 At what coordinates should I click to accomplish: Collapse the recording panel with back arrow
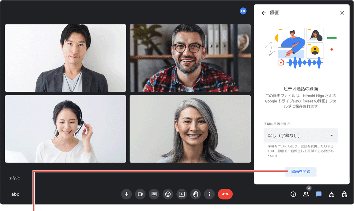pyautogui.click(x=263, y=13)
